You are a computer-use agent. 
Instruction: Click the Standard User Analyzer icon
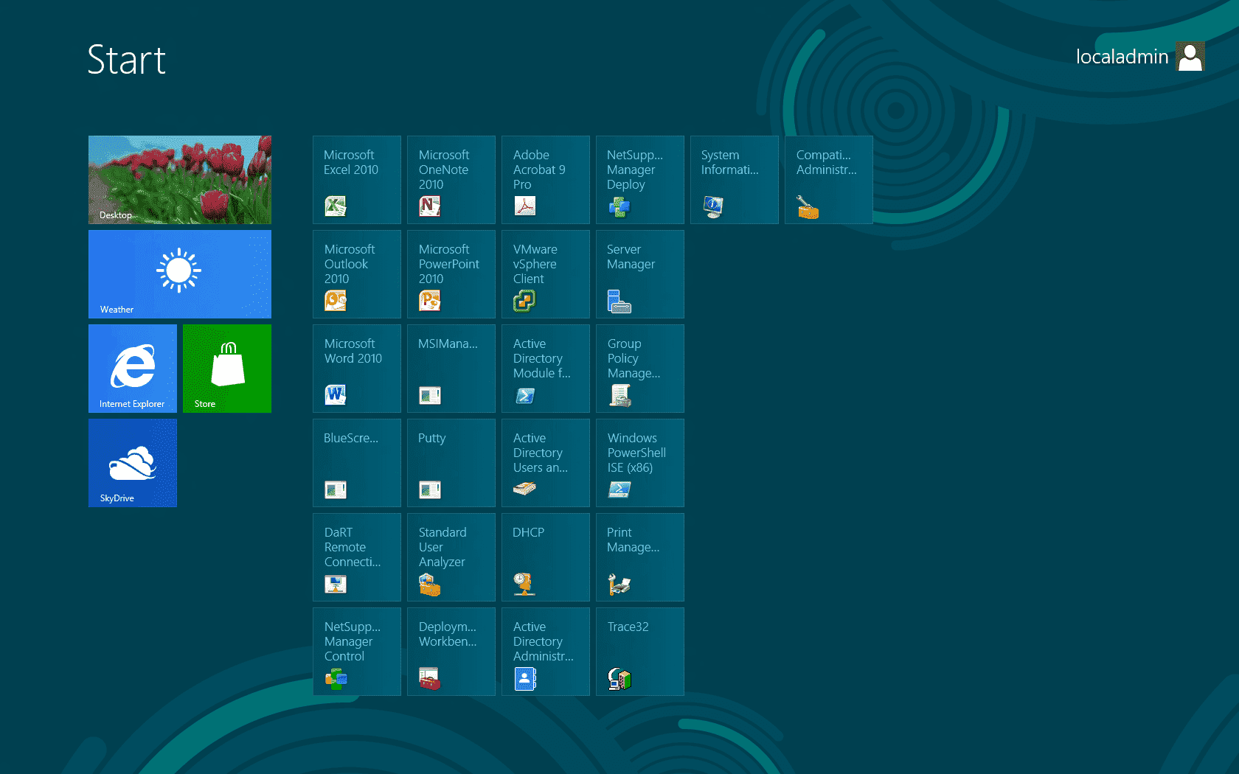tap(430, 584)
